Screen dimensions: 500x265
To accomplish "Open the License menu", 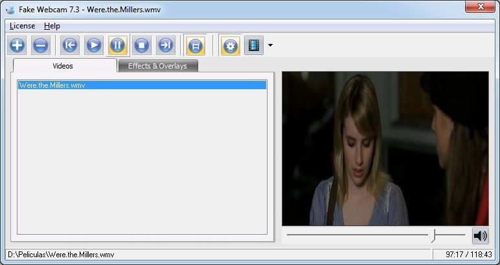I will coord(22,26).
